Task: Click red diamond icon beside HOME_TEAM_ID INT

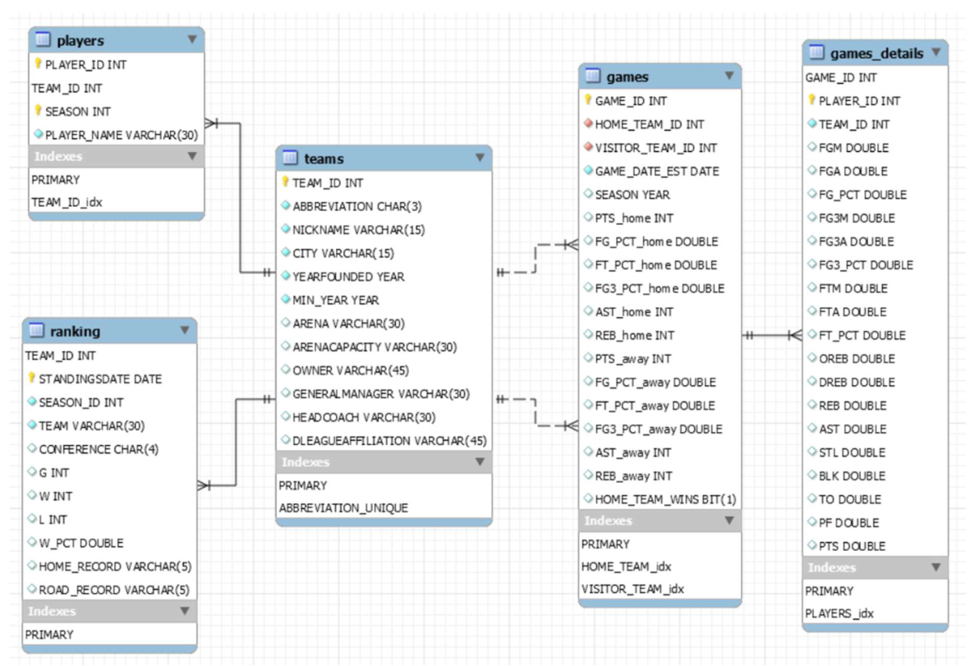Action: (588, 124)
